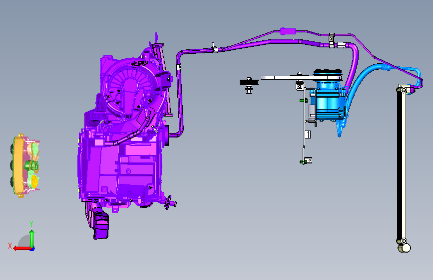This screenshot has width=433, height=280.
Task: Click the green Y axis arrow of the triad
Action: (x=32, y=239)
